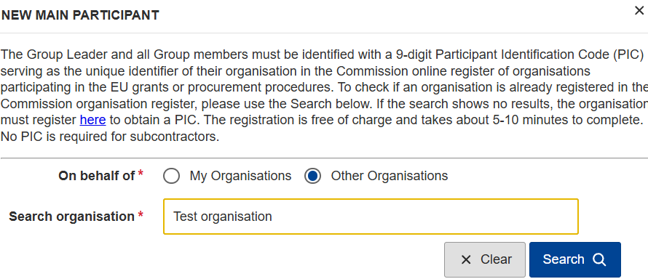Screen dimensions: 648x279
Task: Click the 'My Organisations' label text
Action: (x=240, y=176)
